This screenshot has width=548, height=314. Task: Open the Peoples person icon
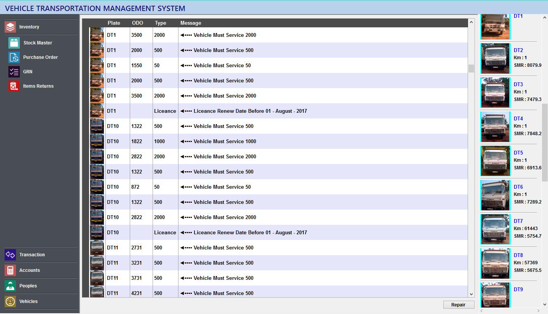(10, 286)
